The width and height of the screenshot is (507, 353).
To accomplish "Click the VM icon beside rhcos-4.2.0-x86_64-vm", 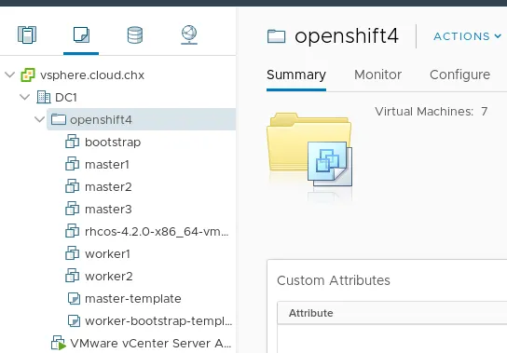I will click(72, 231).
